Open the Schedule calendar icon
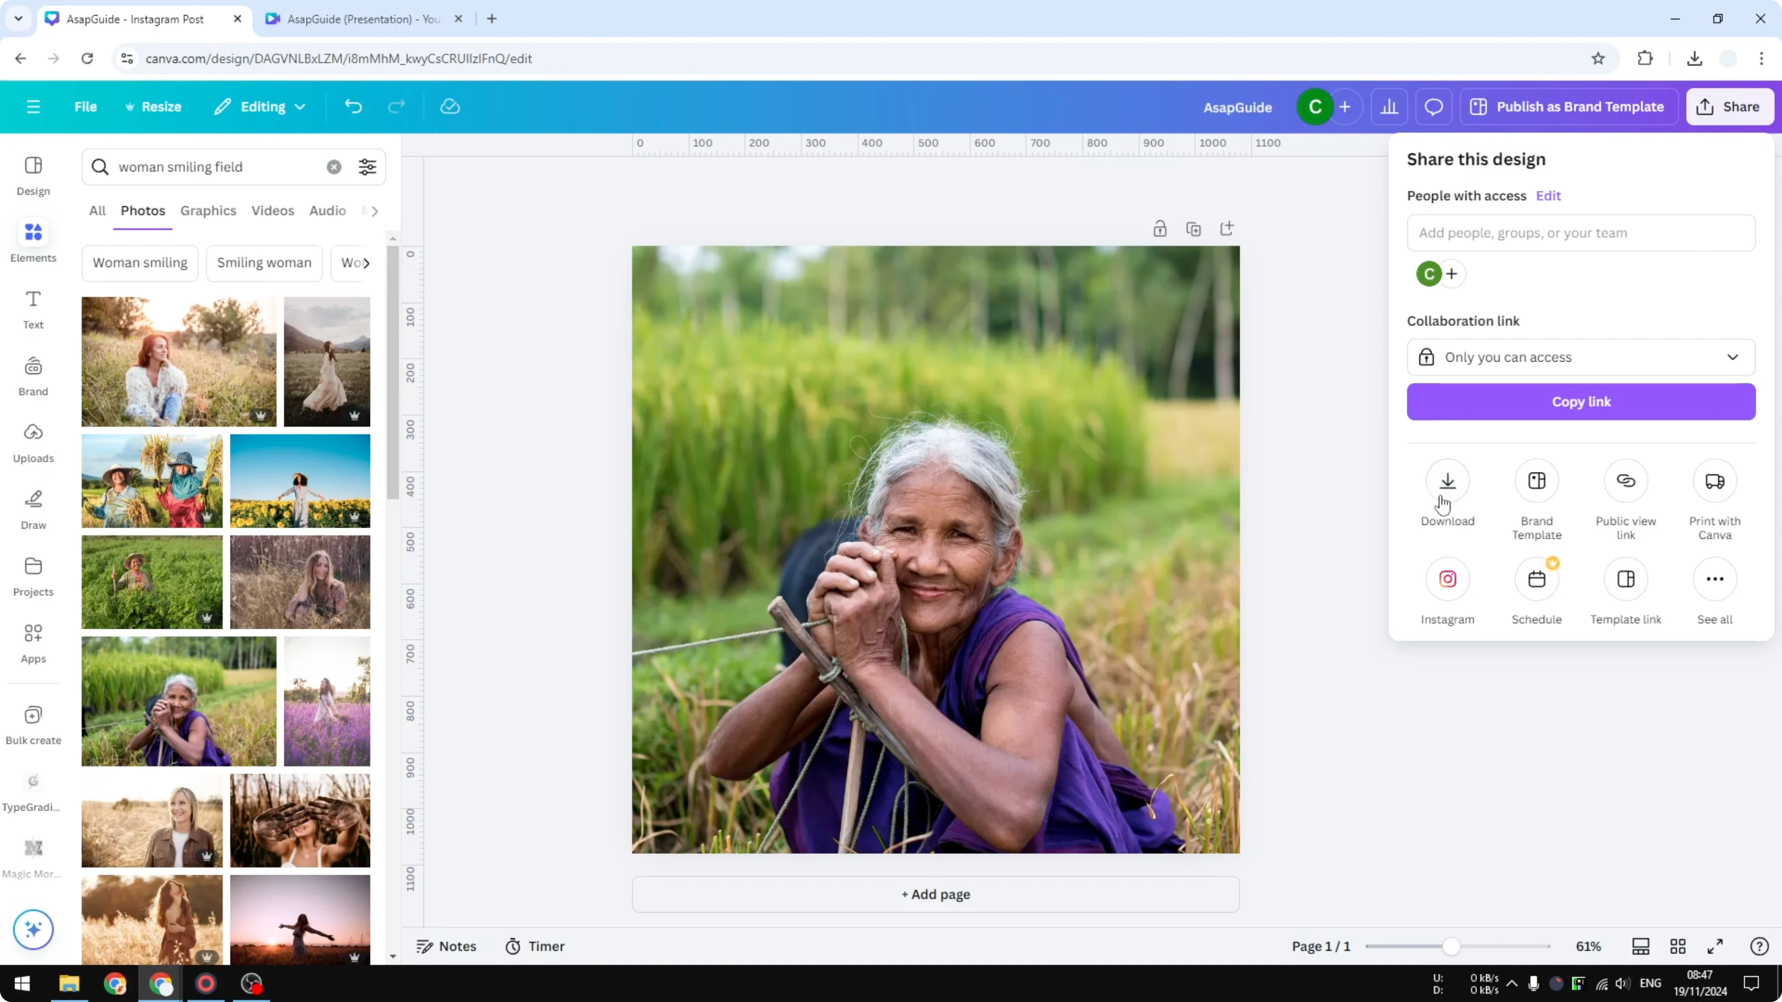The height and width of the screenshot is (1002, 1782). point(1536,579)
